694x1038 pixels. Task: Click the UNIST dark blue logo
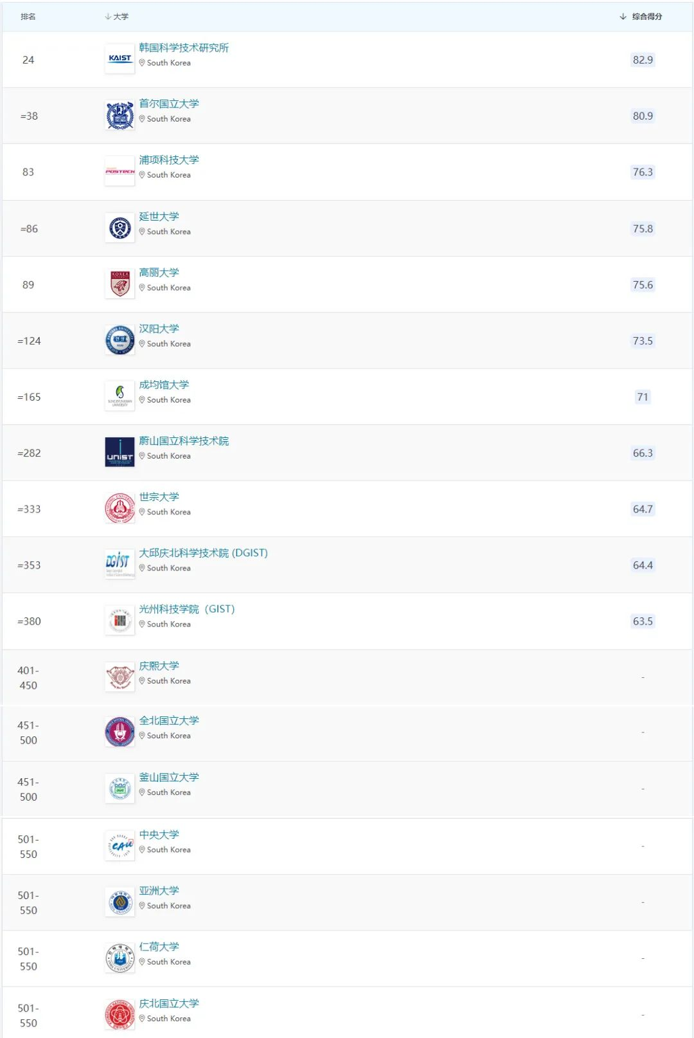click(120, 452)
